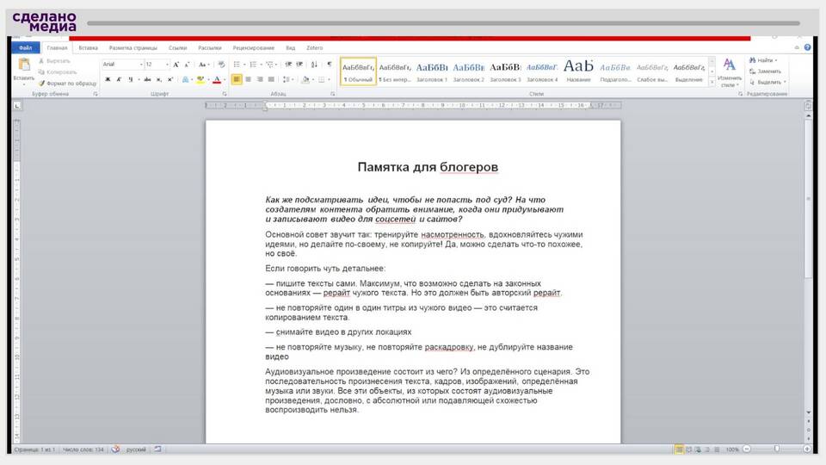Click zoom slider handle
The height and width of the screenshot is (465, 826).
776,449
